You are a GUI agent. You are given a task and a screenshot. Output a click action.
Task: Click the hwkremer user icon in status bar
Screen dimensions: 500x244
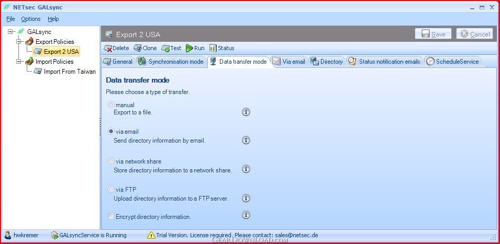point(8,235)
